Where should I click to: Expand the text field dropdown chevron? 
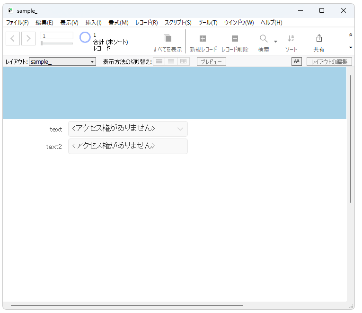pos(180,129)
